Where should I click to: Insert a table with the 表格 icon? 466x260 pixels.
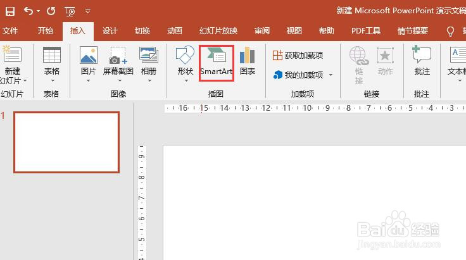(52, 54)
